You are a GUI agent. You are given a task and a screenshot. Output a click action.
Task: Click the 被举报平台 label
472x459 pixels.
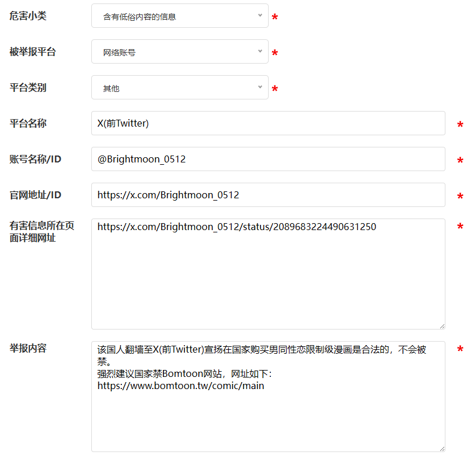32,51
